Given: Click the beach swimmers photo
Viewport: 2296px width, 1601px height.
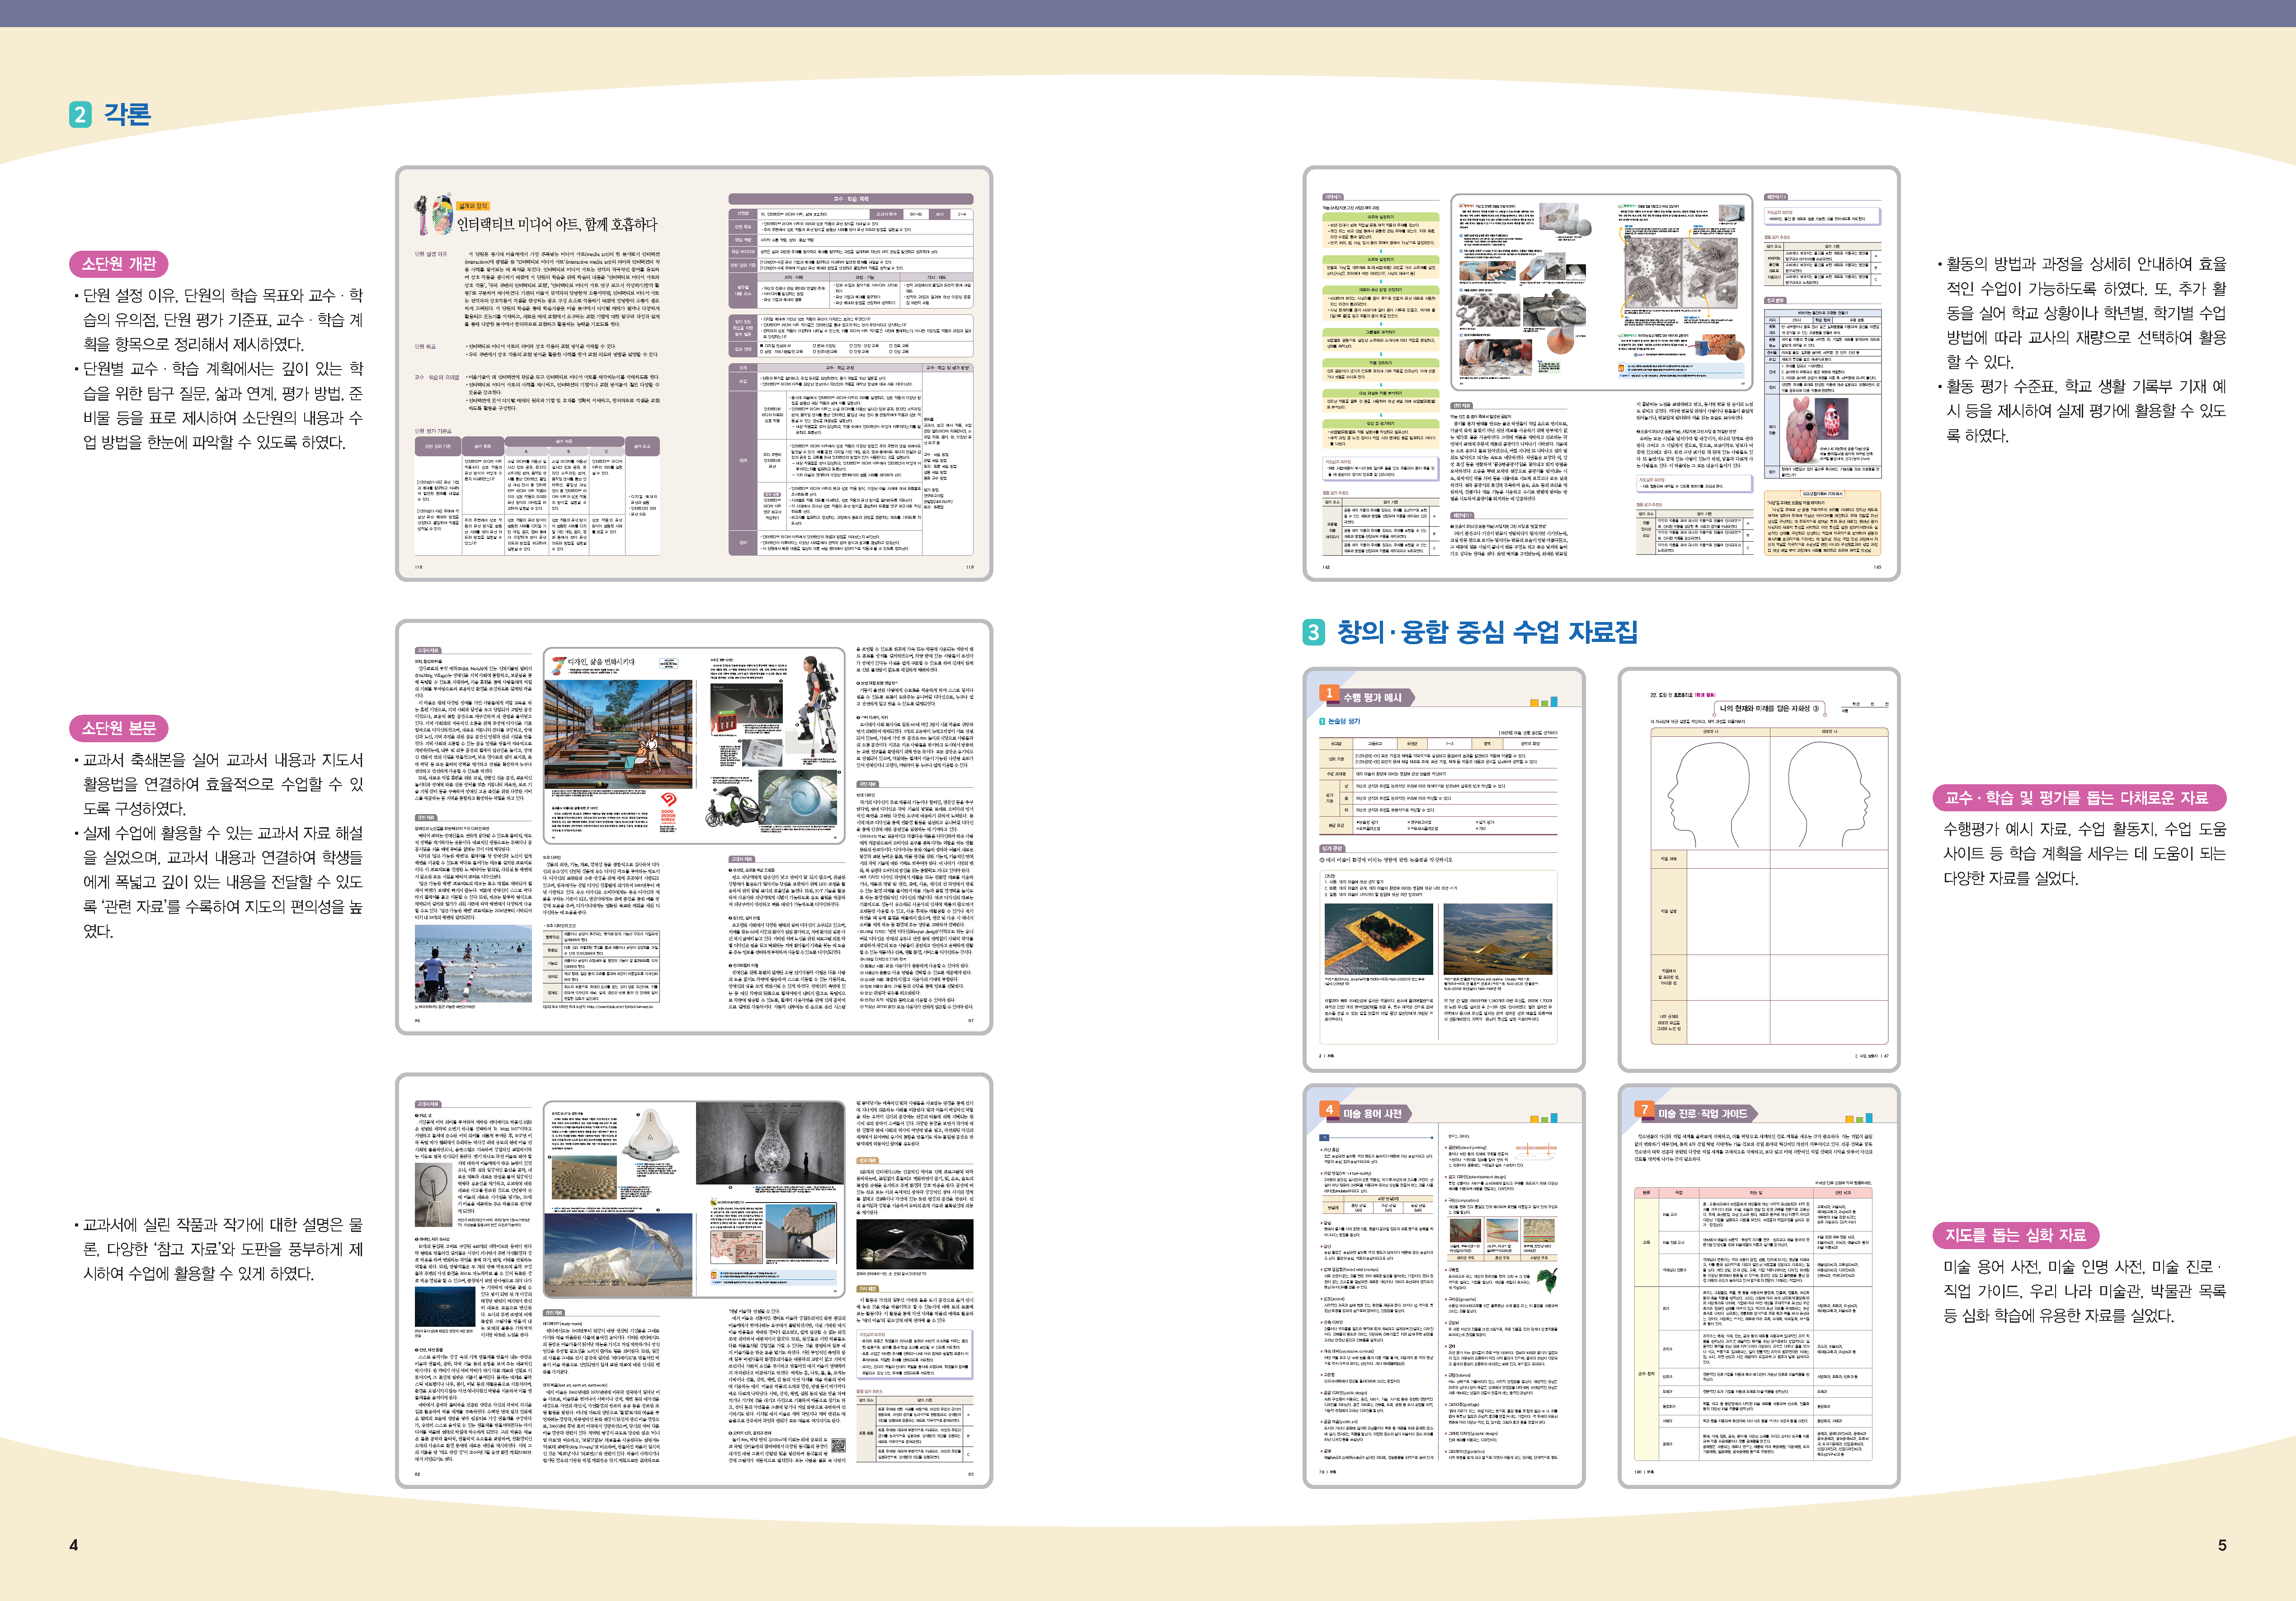Looking at the screenshot, I should click(474, 964).
